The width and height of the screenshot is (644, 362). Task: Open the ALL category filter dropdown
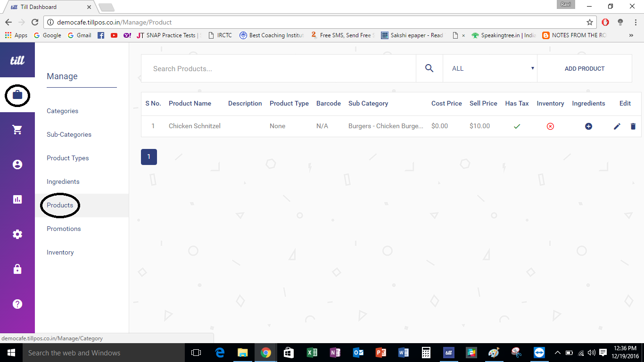pyautogui.click(x=490, y=68)
